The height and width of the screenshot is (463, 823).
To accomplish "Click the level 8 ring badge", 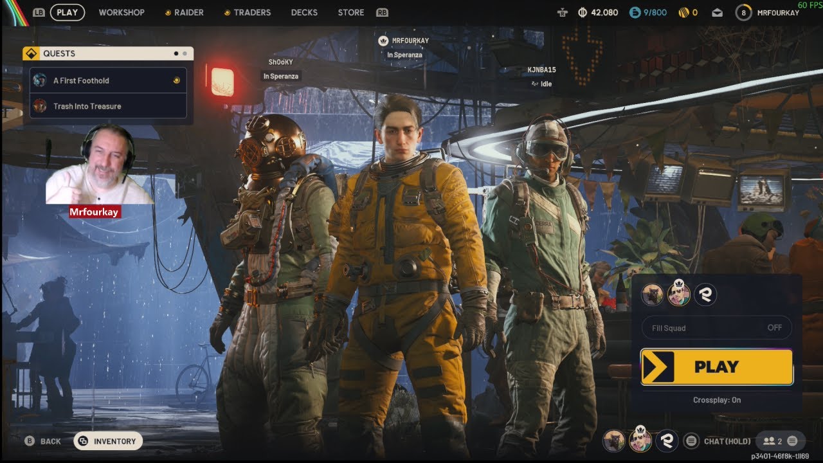I will pyautogui.click(x=743, y=12).
